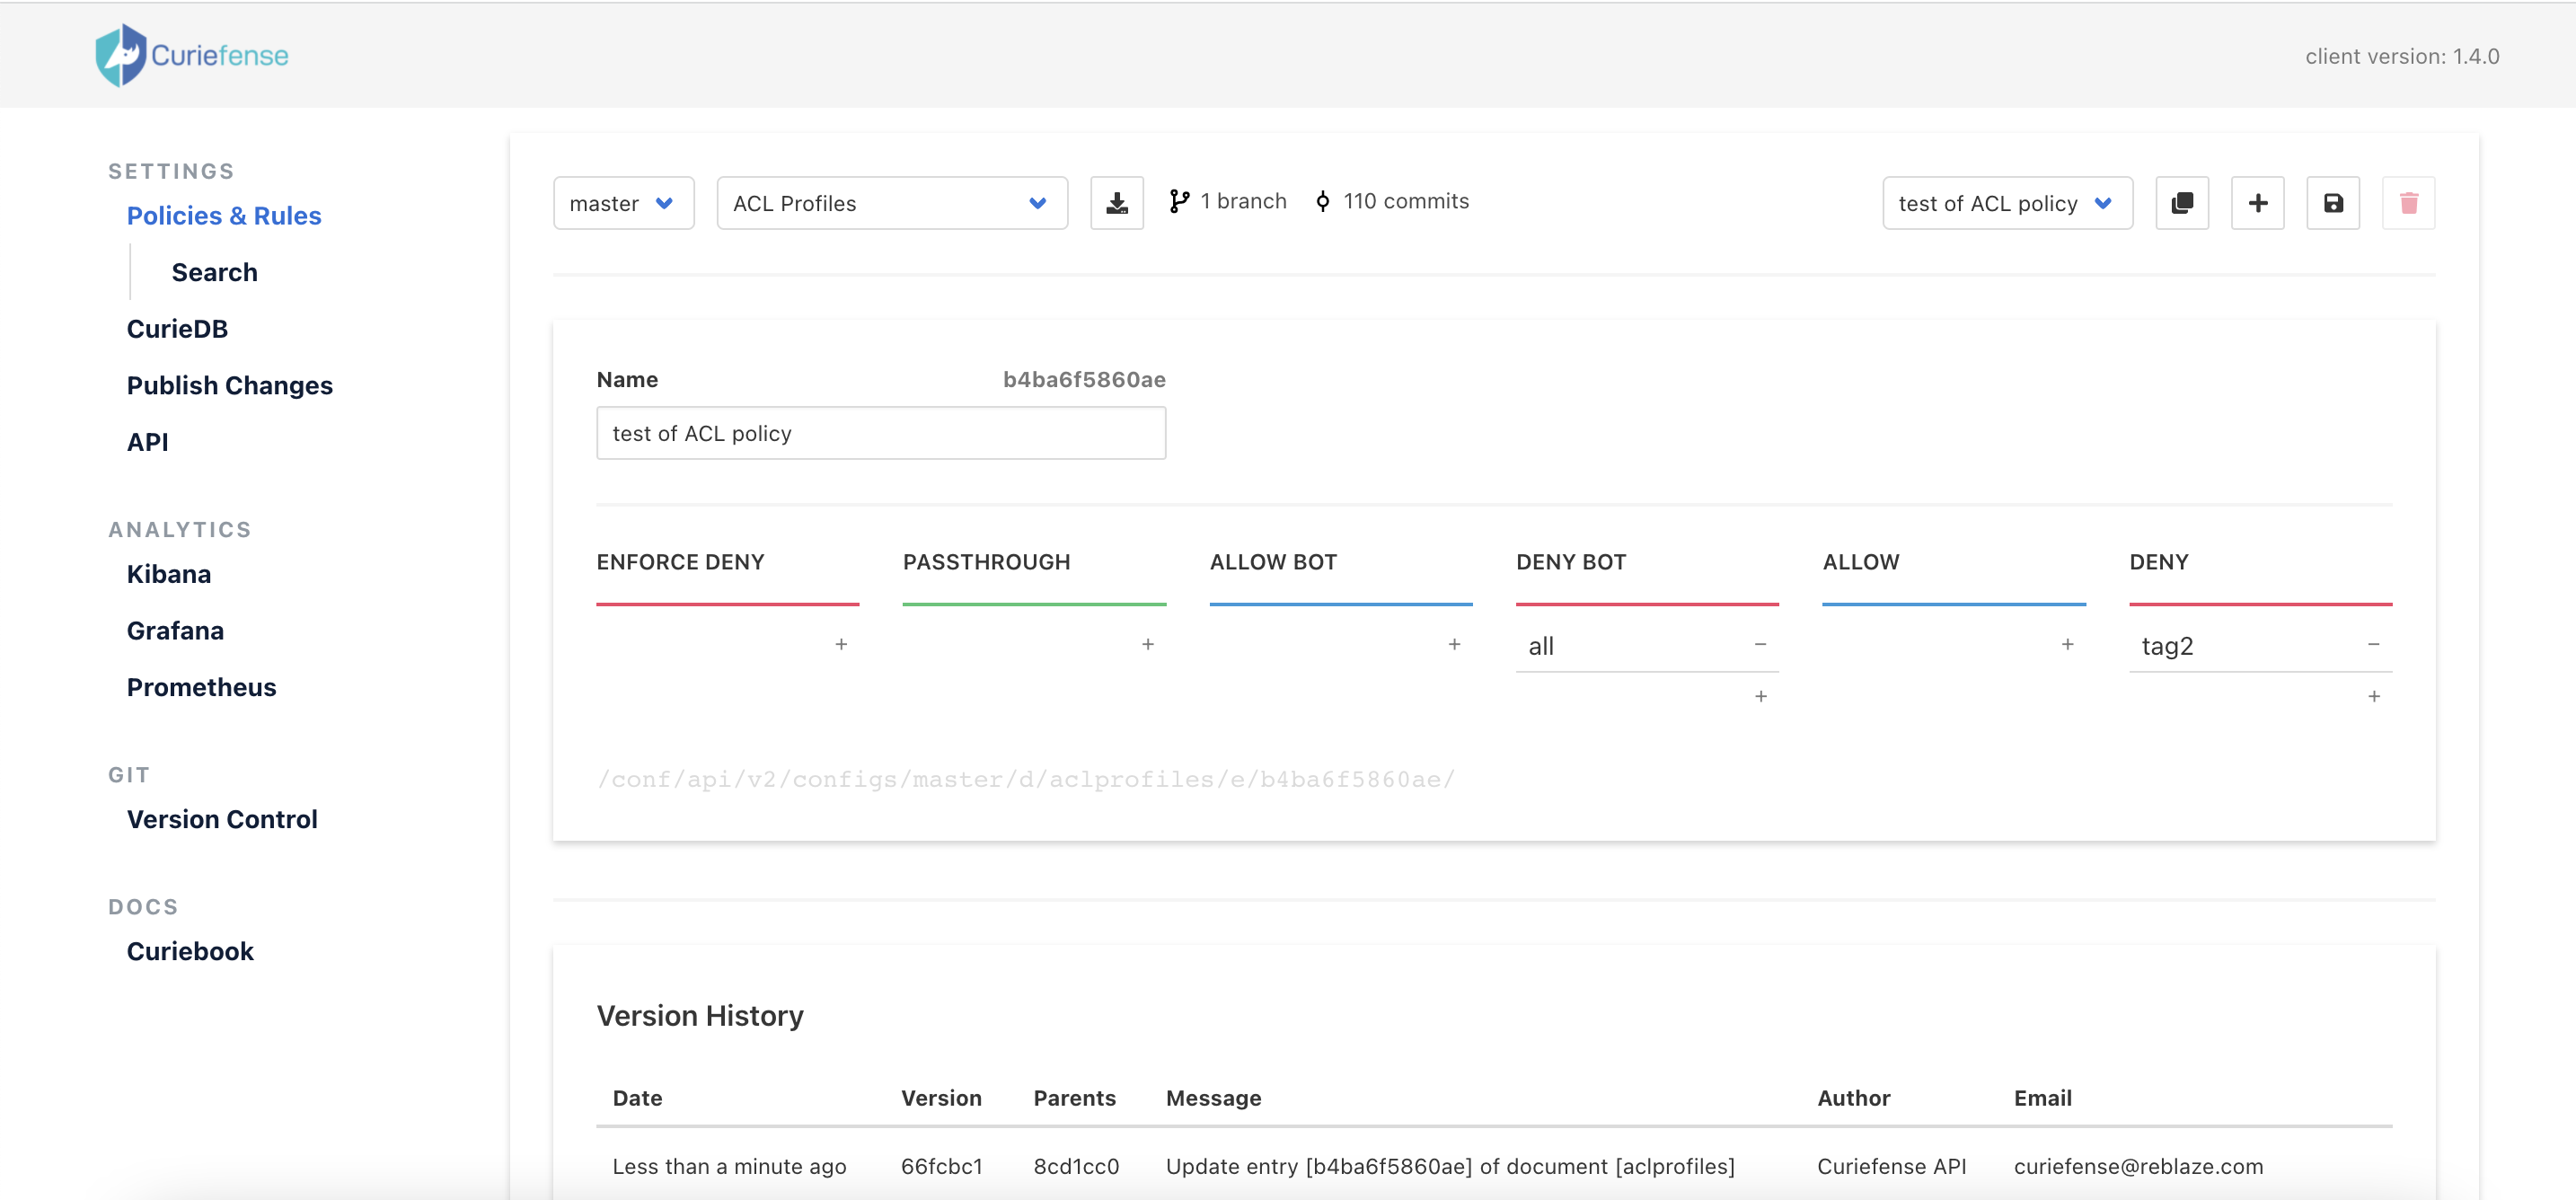Click the Curiefense logo
This screenshot has width=2576, height=1200.
coord(191,55)
